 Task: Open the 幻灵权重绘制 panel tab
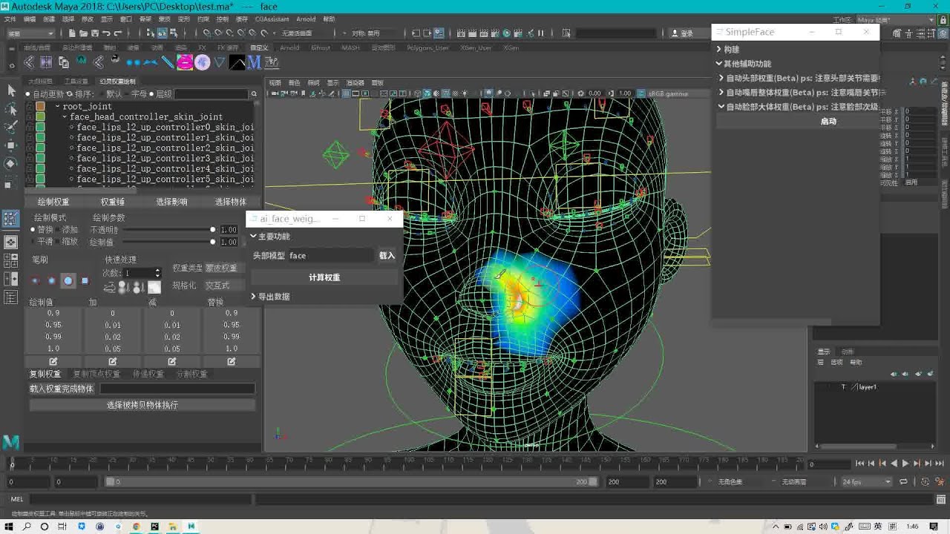click(117, 82)
